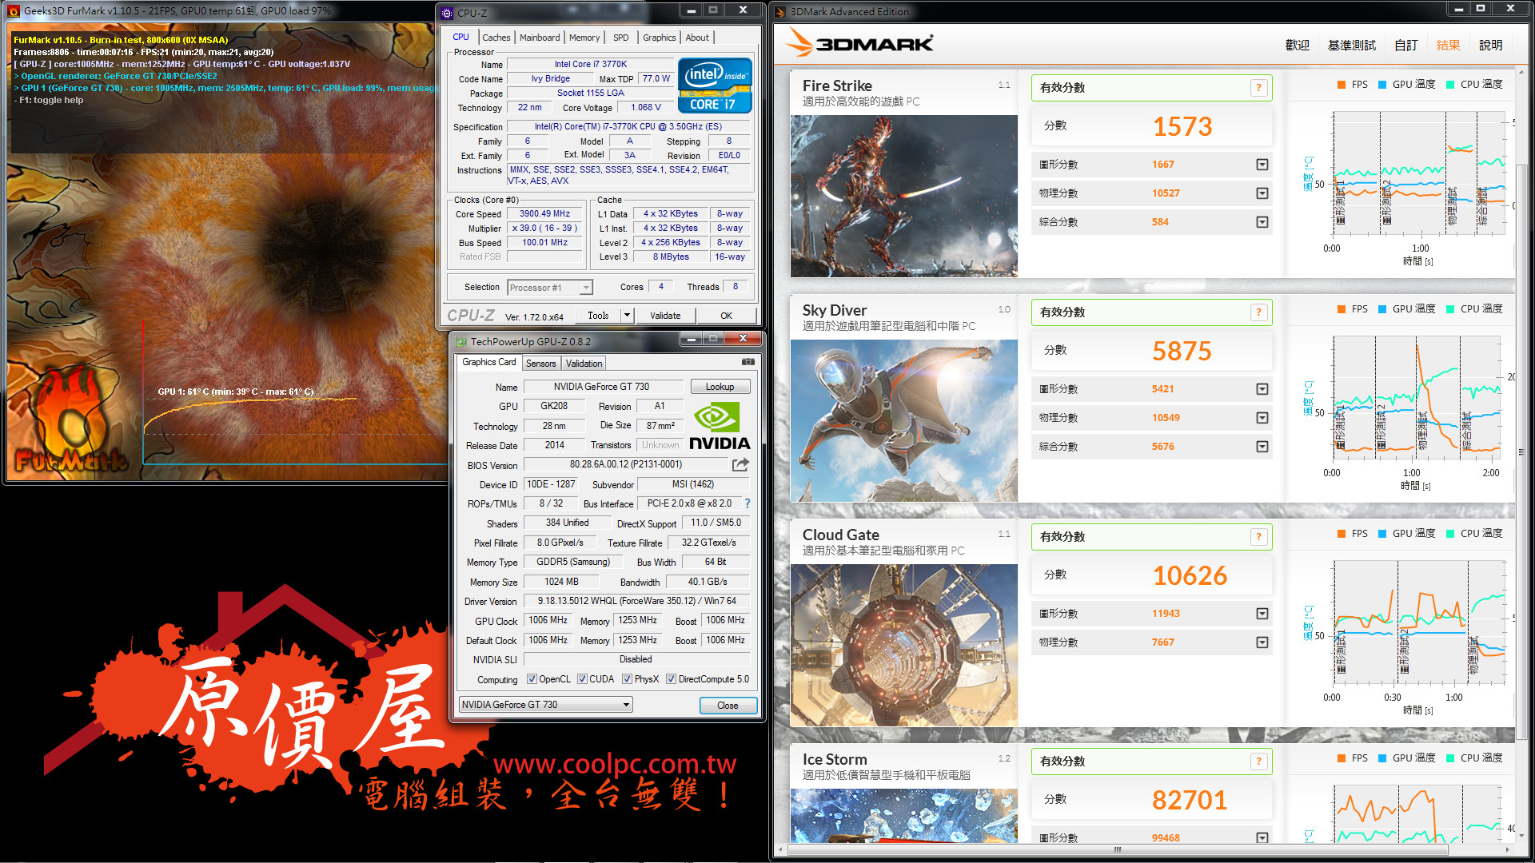Click the 3DMark title bar icon
1535x863 pixels.
781,12
